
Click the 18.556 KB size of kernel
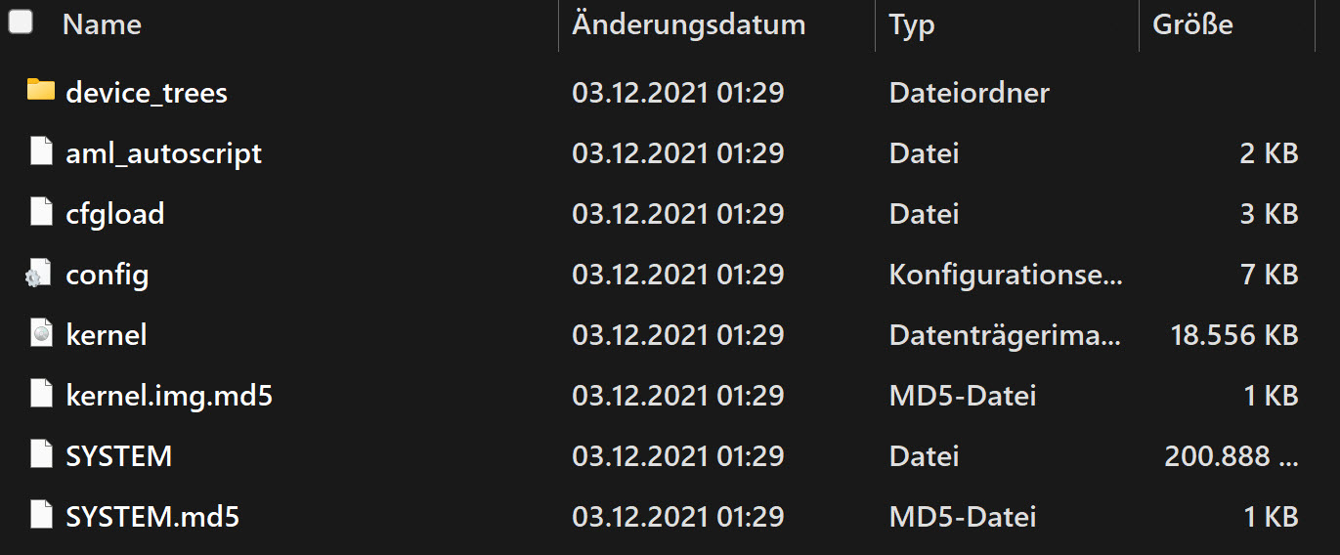(x=1234, y=335)
